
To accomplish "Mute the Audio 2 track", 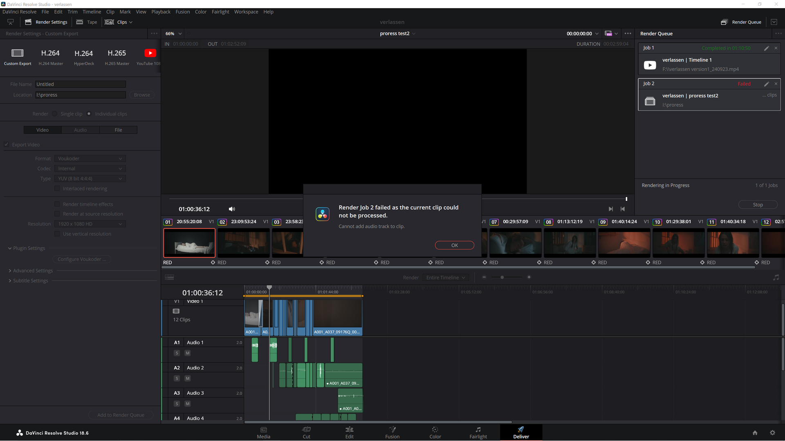I will pos(188,379).
